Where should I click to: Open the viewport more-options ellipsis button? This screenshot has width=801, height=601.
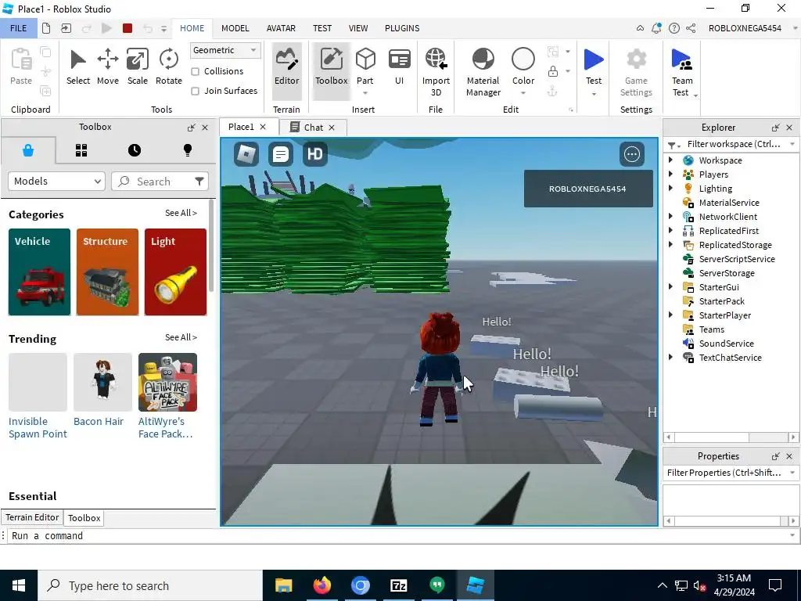[632, 154]
